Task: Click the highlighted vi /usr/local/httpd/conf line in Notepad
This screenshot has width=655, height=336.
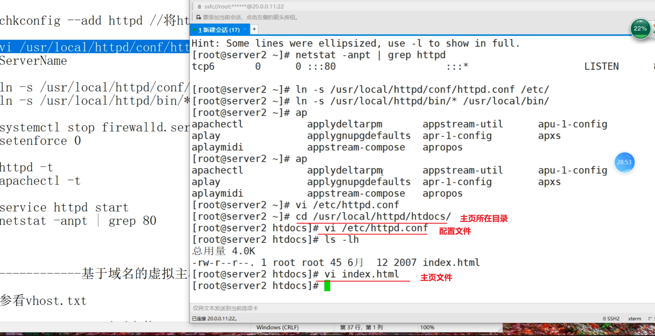Action: (95, 47)
